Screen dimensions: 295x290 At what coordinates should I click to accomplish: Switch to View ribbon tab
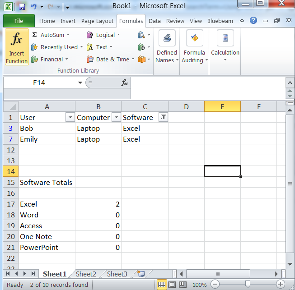(x=196, y=21)
